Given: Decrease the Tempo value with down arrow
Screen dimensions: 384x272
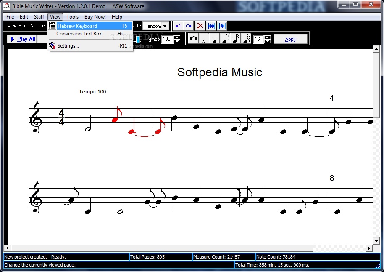Looking at the screenshot, I should pos(177,41).
